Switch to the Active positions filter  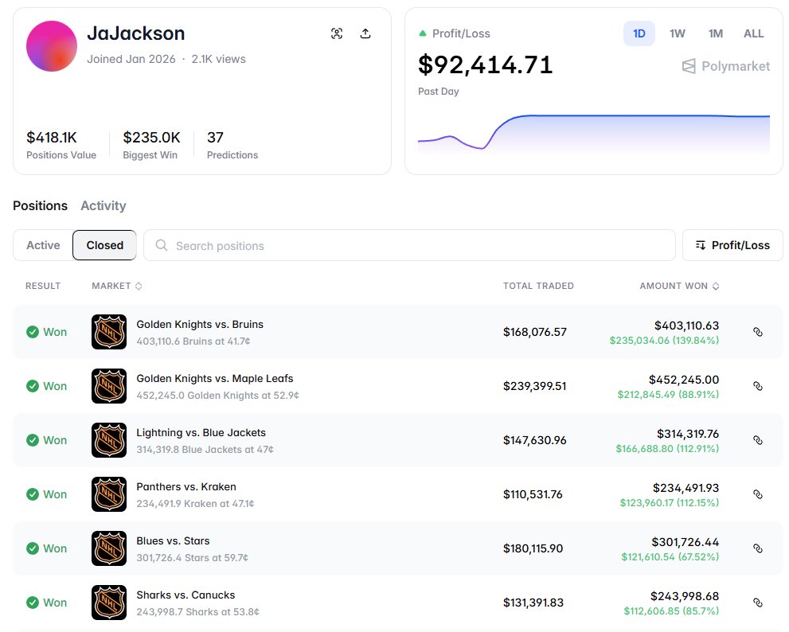pyautogui.click(x=43, y=245)
